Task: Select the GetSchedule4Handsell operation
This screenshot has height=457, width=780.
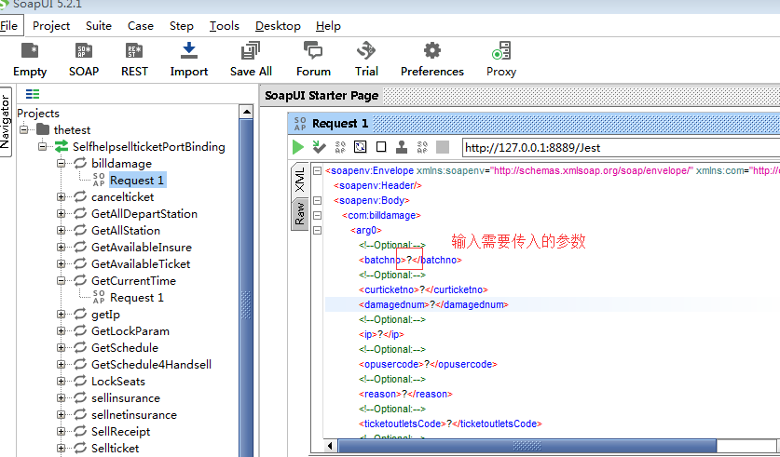Action: pyautogui.click(x=151, y=364)
